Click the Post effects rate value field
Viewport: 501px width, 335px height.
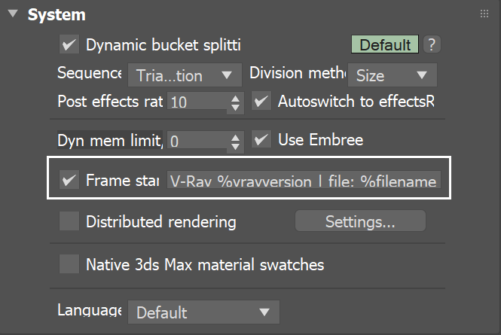point(197,102)
